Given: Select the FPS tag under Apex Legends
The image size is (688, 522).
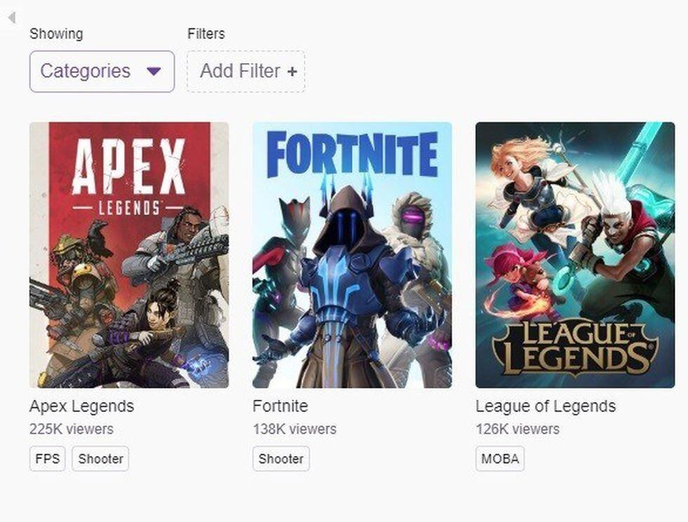Looking at the screenshot, I should click(47, 459).
